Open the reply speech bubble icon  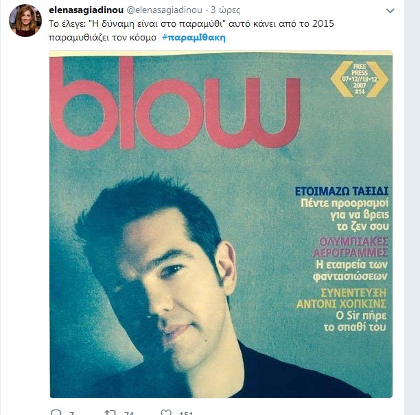point(56,412)
